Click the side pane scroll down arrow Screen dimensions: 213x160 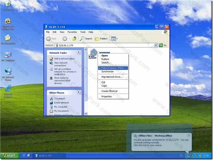[x=86, y=114]
